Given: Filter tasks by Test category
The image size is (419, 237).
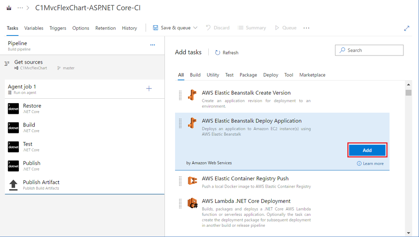Looking at the screenshot, I should coord(229,75).
